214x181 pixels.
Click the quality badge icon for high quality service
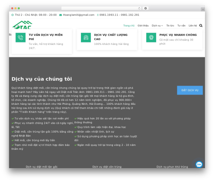coord(86,38)
